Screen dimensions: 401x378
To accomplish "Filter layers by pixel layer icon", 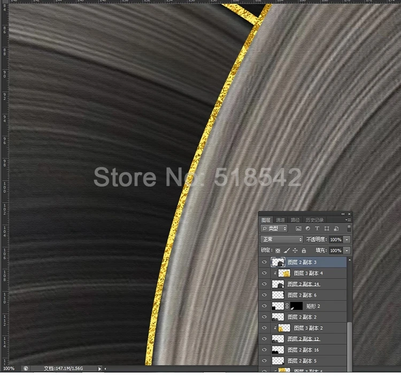I will pyautogui.click(x=298, y=228).
